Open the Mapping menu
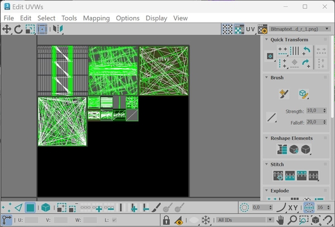This screenshot has width=335, height=227. (97, 18)
